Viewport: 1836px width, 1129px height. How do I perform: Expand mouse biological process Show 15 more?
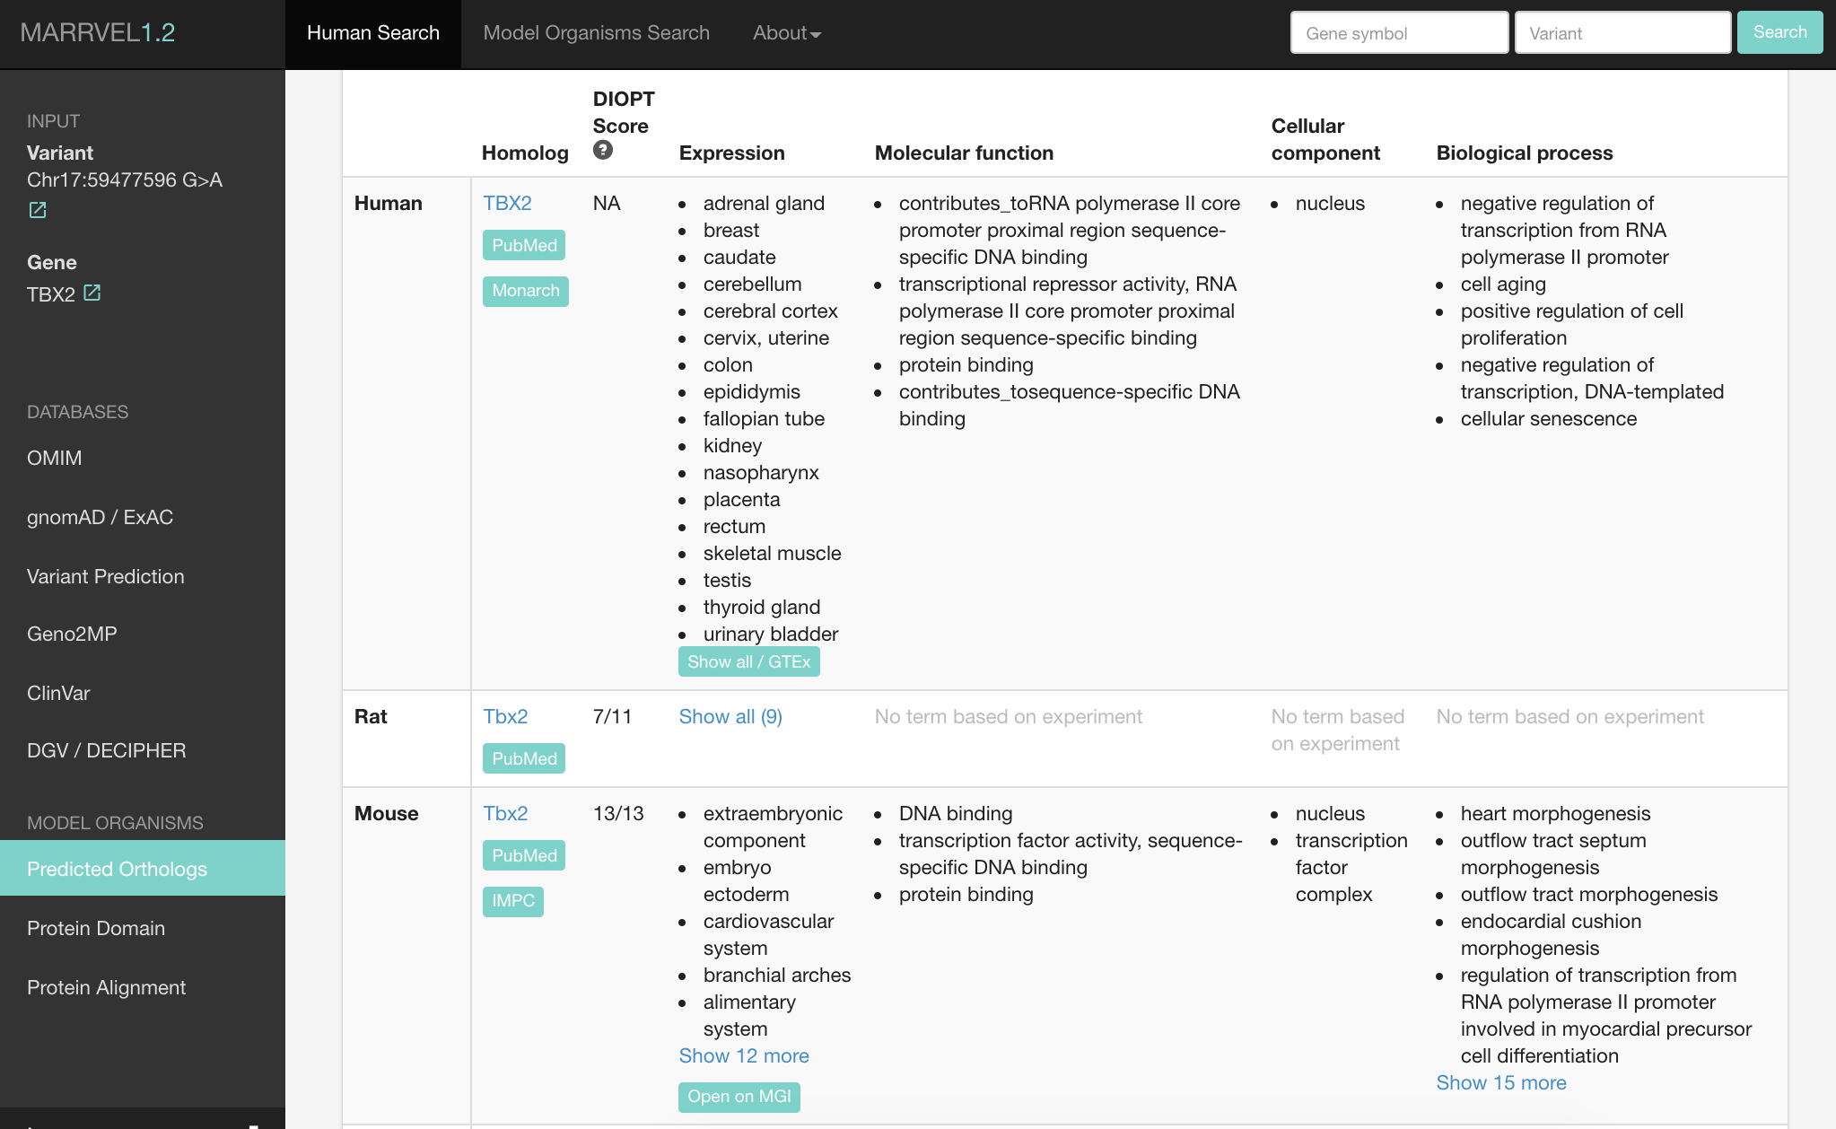point(1500,1082)
